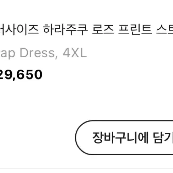
Task: Click the comma-separated bold price text
Action: click(21, 75)
